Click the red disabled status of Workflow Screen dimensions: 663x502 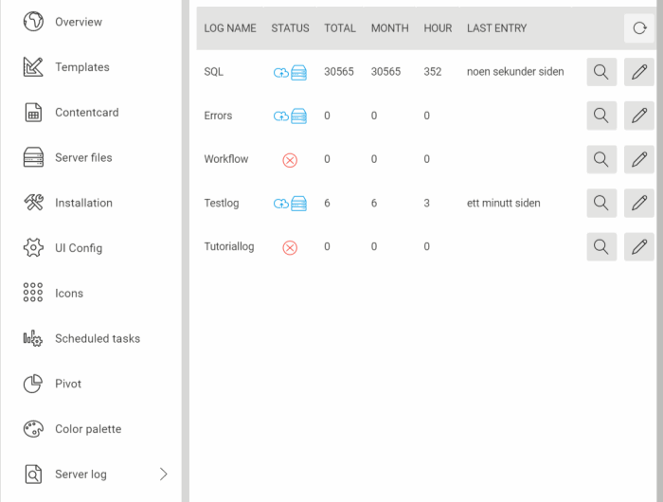(x=290, y=160)
